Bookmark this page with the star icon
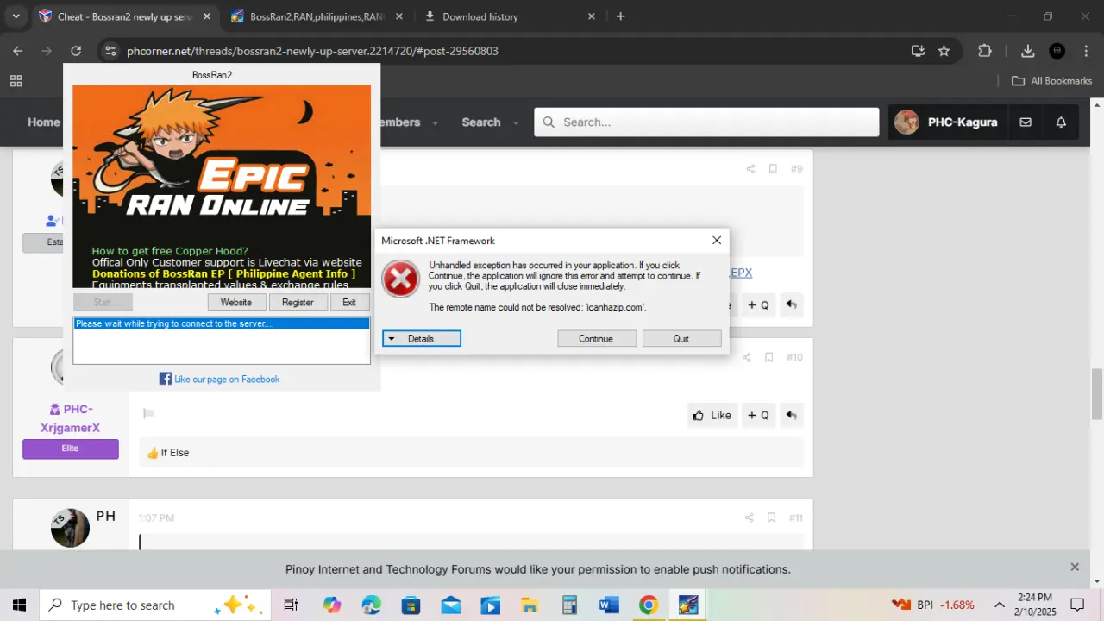Screen dimensions: 1104x621 click(x=944, y=51)
